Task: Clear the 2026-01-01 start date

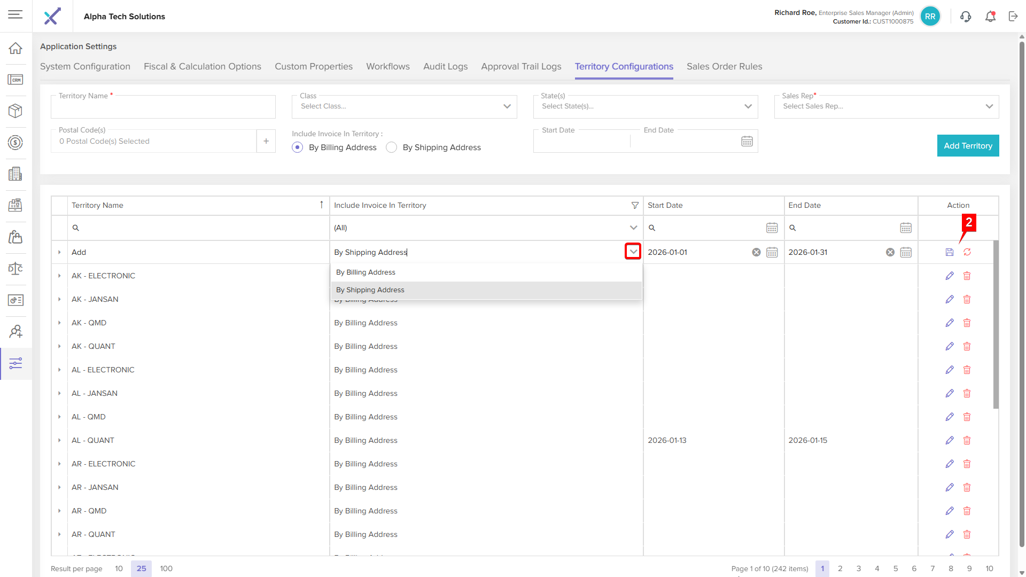Action: [x=756, y=252]
